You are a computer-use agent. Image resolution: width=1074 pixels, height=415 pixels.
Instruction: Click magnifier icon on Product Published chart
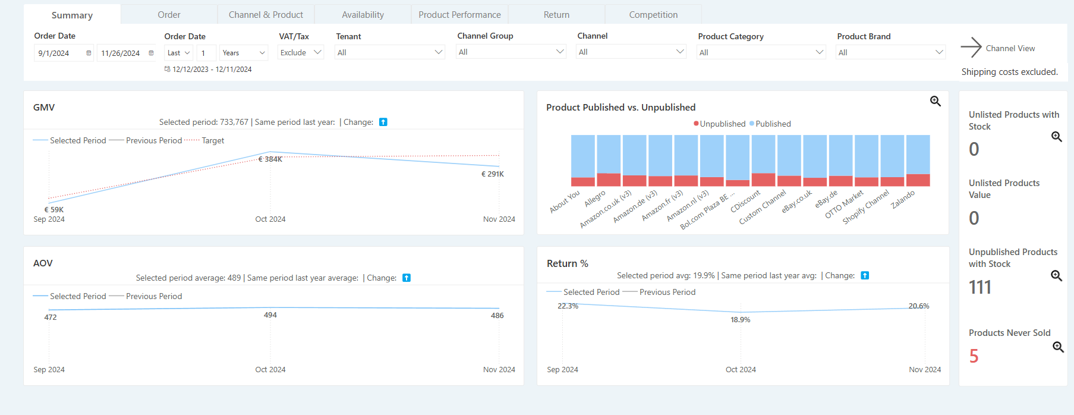click(935, 101)
